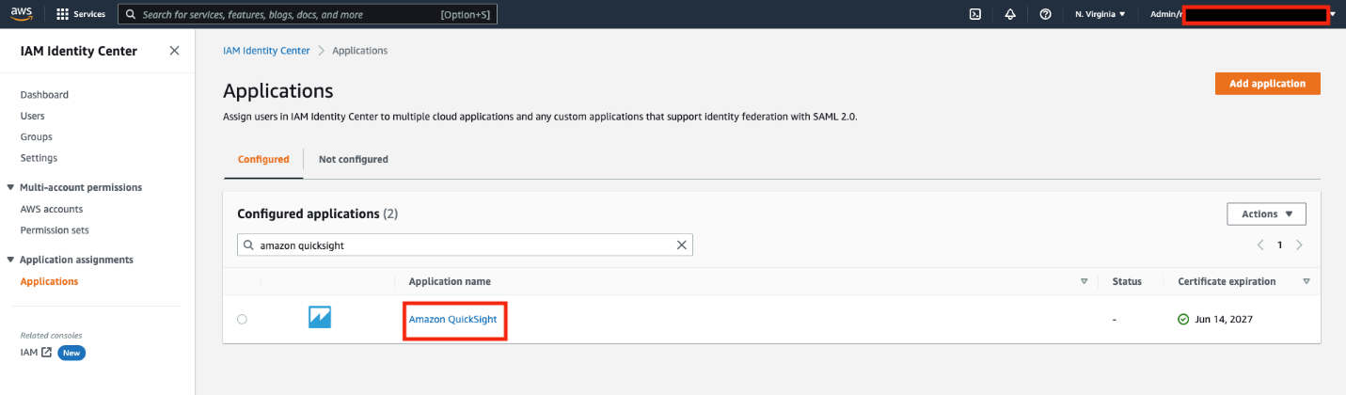The height and width of the screenshot is (395, 1346).
Task: Close the IAM Identity Center sidebar
Action: 174,51
